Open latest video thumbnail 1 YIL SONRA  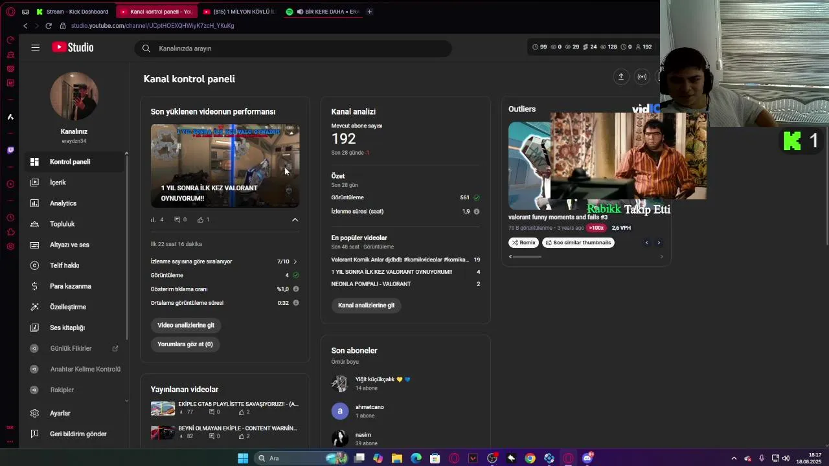pos(225,166)
